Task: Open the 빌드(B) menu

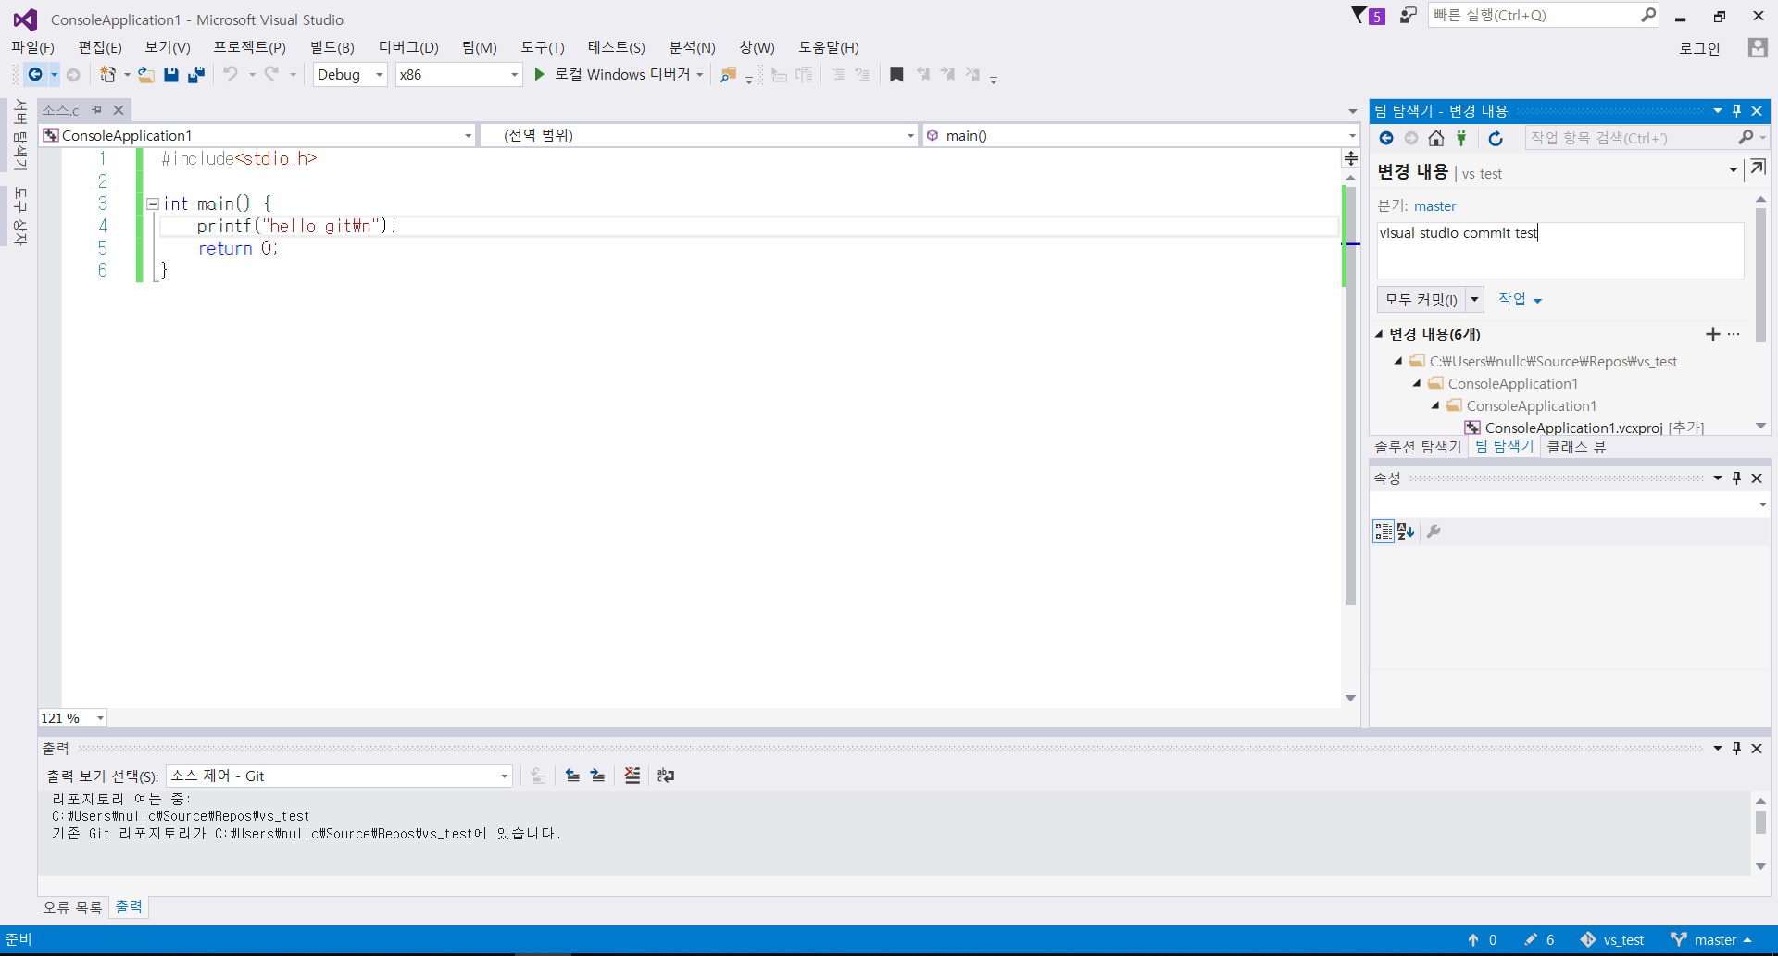Action: (x=332, y=47)
